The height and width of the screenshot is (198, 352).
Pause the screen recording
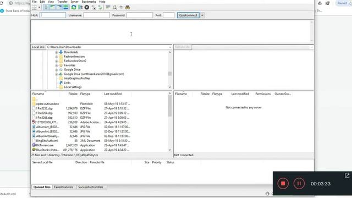click(x=299, y=183)
